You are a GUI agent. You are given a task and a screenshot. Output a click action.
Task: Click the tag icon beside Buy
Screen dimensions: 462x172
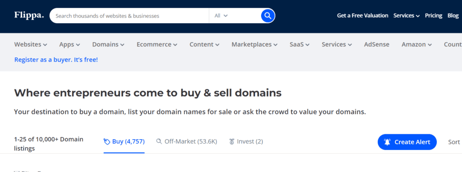pos(106,142)
